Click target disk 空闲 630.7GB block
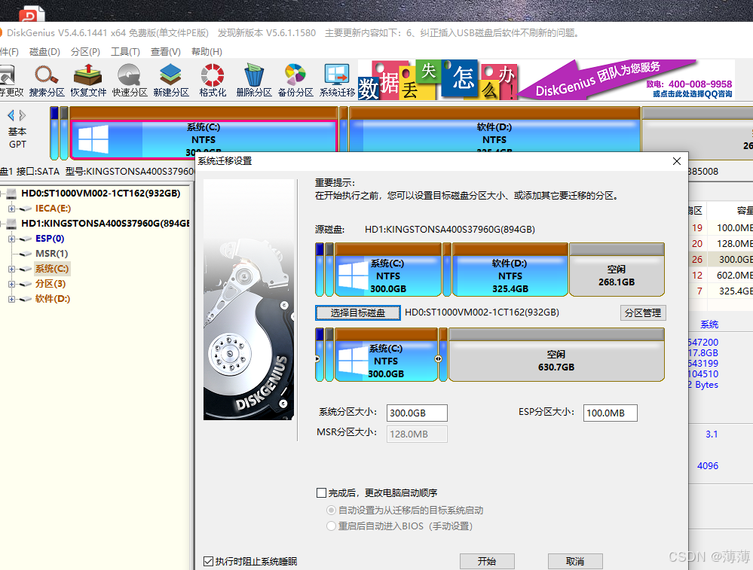The image size is (753, 570). click(x=556, y=355)
